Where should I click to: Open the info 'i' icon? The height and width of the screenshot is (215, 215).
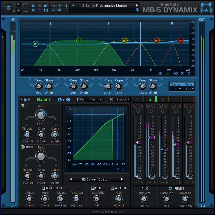(x=66, y=6)
